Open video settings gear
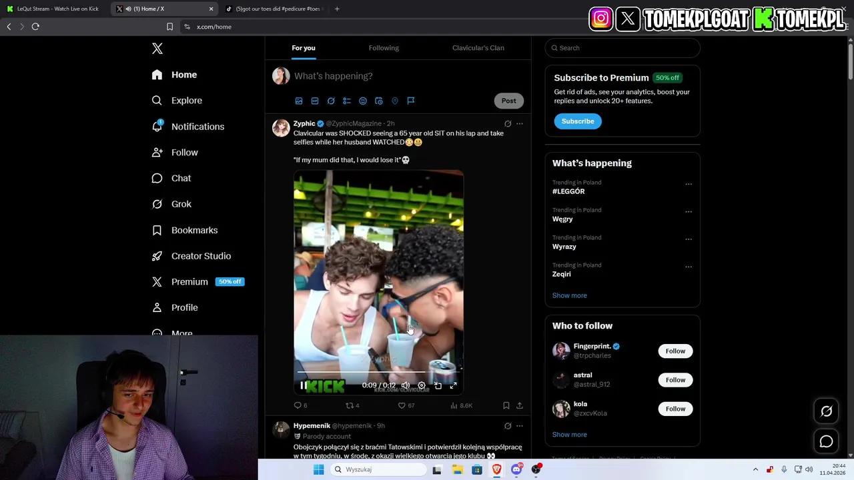 point(422,385)
